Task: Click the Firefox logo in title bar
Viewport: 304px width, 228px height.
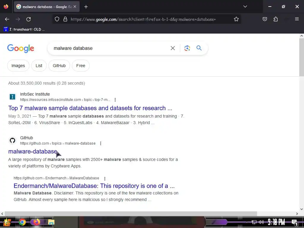Action: [6, 7]
